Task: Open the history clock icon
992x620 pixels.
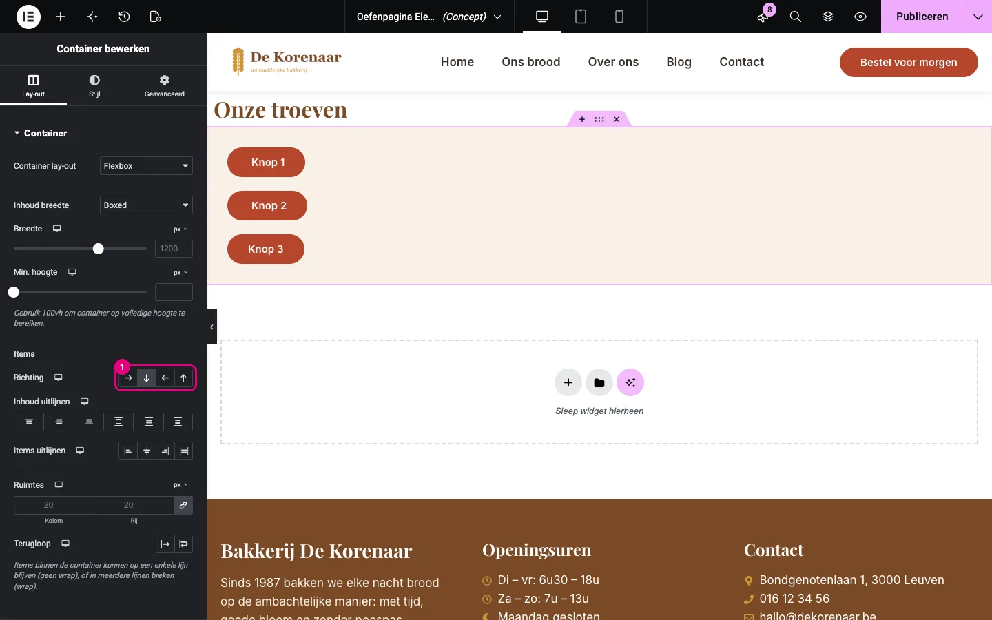Action: pos(124,17)
